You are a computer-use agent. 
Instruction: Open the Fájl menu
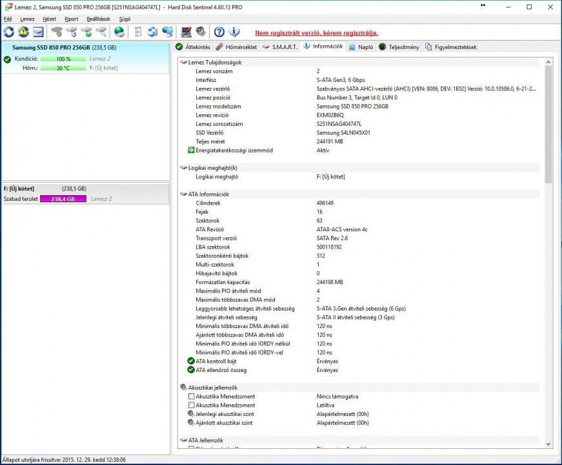pyautogui.click(x=8, y=19)
